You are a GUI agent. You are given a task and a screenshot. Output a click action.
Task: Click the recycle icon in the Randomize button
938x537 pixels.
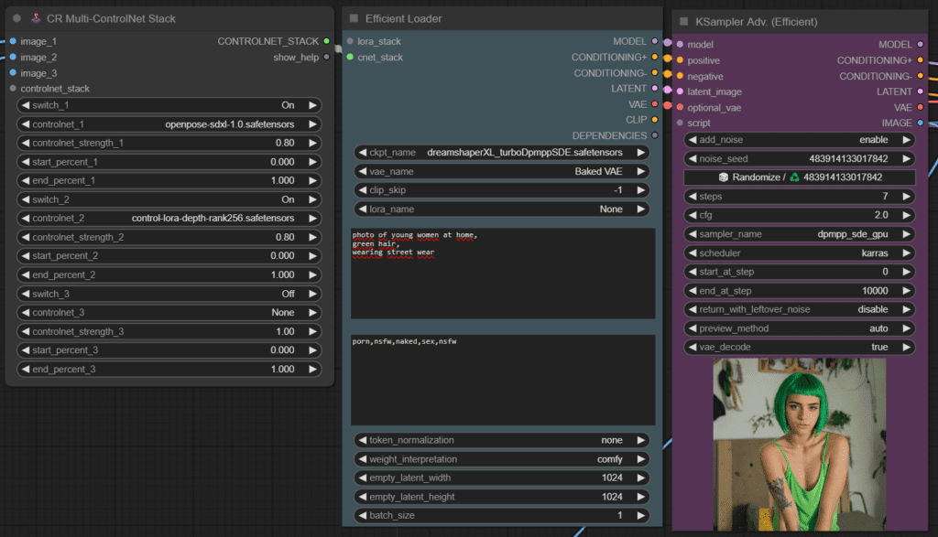[x=794, y=177]
